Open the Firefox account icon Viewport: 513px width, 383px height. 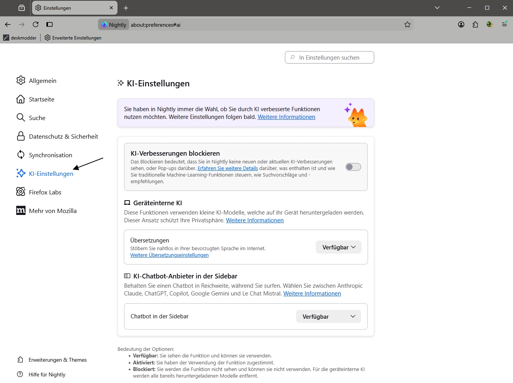coord(461,24)
